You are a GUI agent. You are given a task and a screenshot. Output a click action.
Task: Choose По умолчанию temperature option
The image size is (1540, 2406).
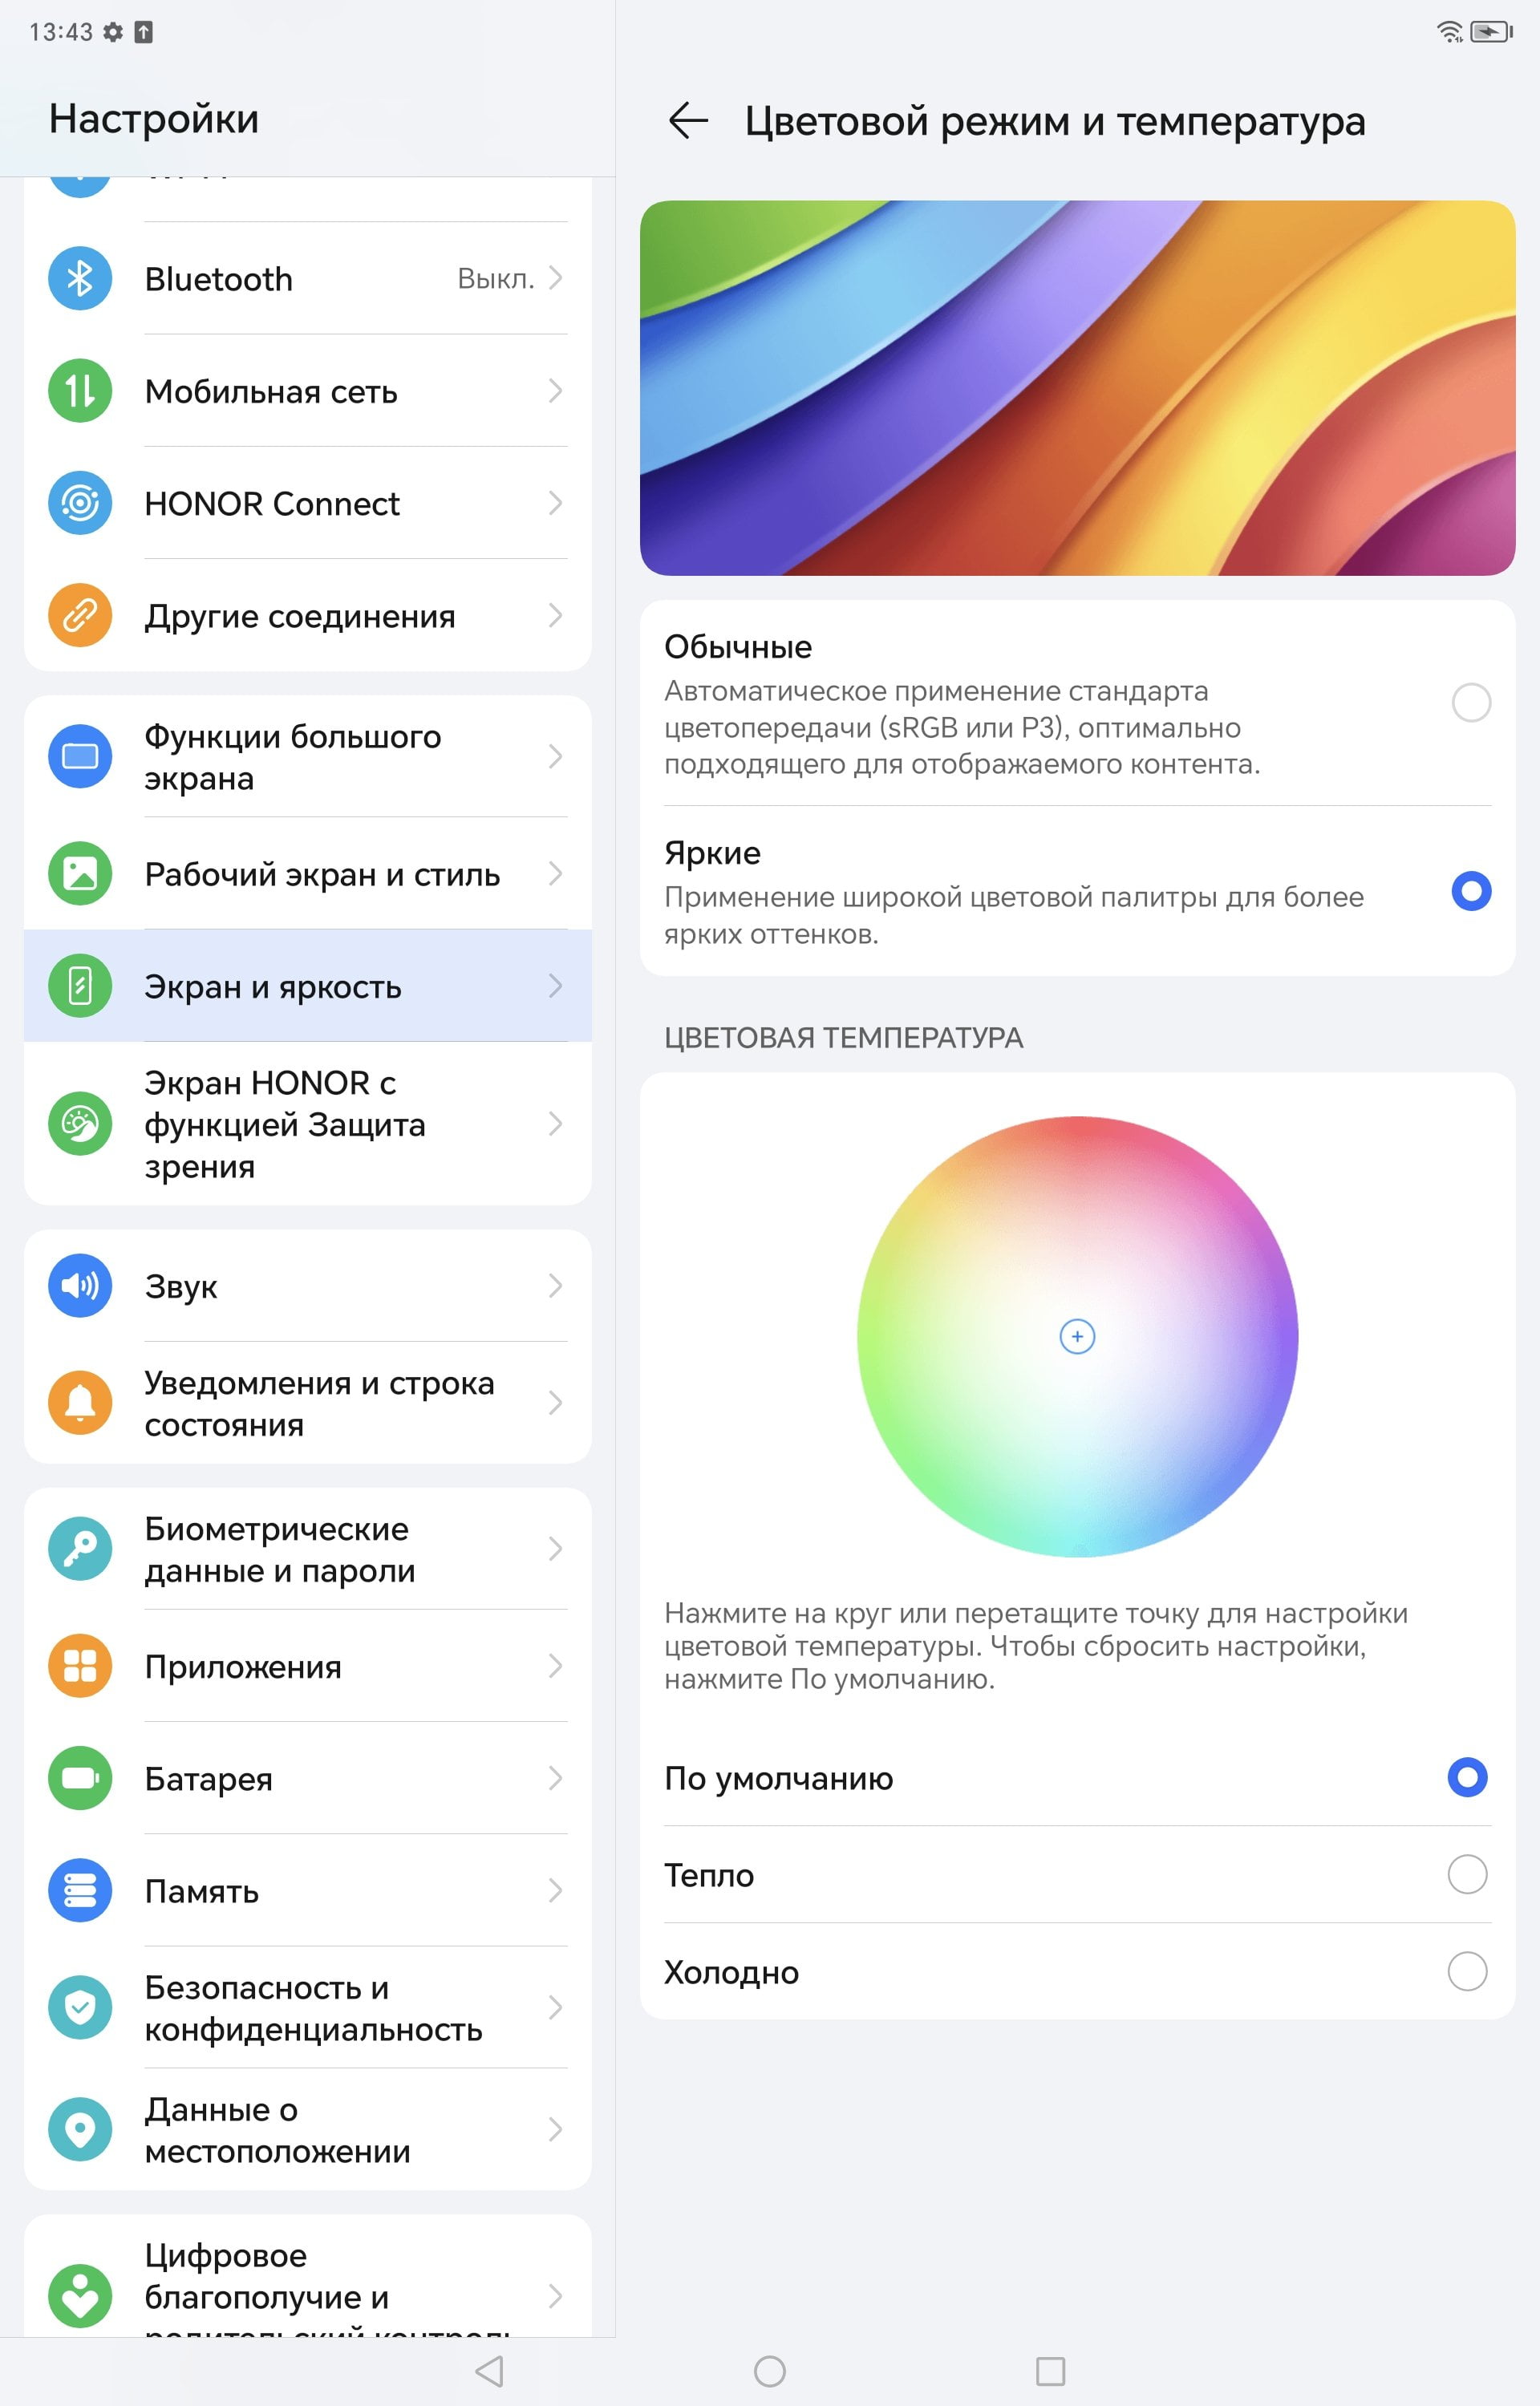[1078, 1778]
